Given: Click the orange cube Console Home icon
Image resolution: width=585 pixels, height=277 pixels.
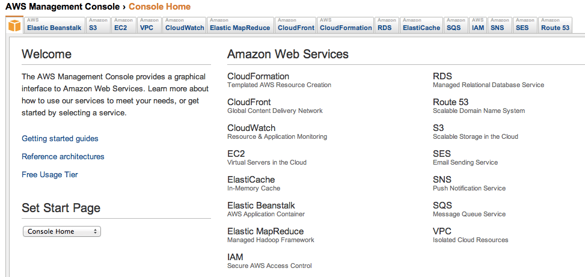Looking at the screenshot, I should coord(14,25).
